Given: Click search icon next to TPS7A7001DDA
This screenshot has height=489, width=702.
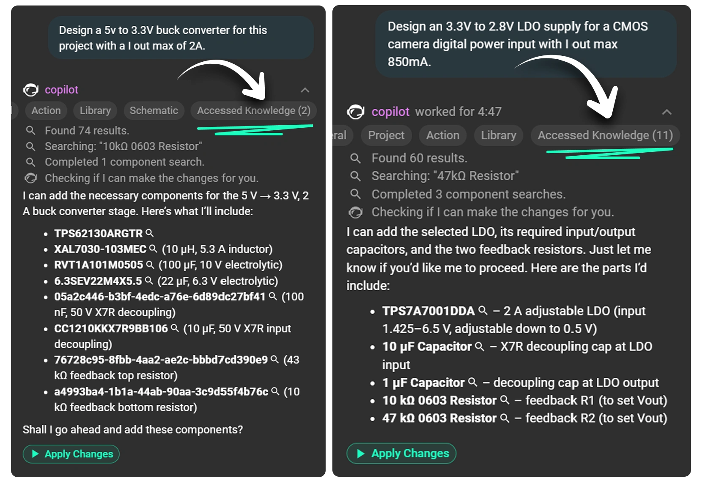Looking at the screenshot, I should tap(483, 310).
